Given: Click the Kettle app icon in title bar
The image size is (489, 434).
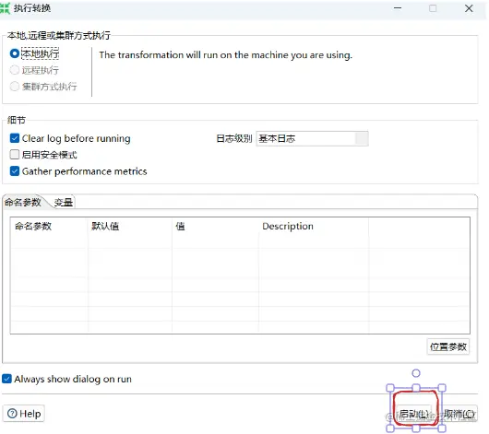Looking at the screenshot, I should click(x=5, y=8).
